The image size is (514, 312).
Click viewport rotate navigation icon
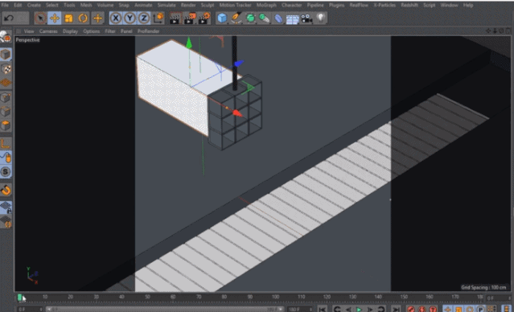point(501,31)
